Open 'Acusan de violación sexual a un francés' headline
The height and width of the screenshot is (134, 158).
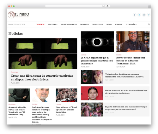point(17,111)
